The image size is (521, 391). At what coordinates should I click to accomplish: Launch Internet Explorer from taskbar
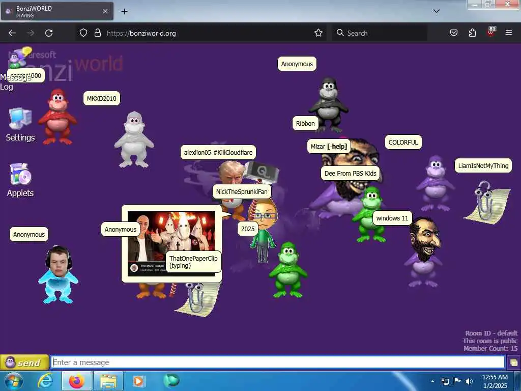pyautogui.click(x=45, y=381)
